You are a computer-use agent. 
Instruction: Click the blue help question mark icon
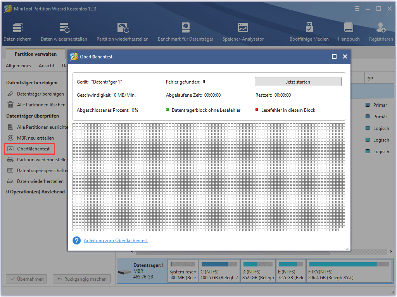77,241
